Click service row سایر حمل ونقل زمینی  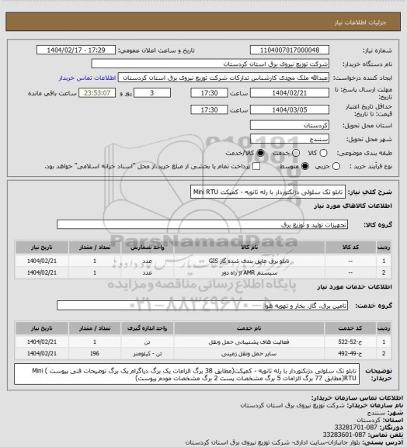pyautogui.click(x=203, y=354)
